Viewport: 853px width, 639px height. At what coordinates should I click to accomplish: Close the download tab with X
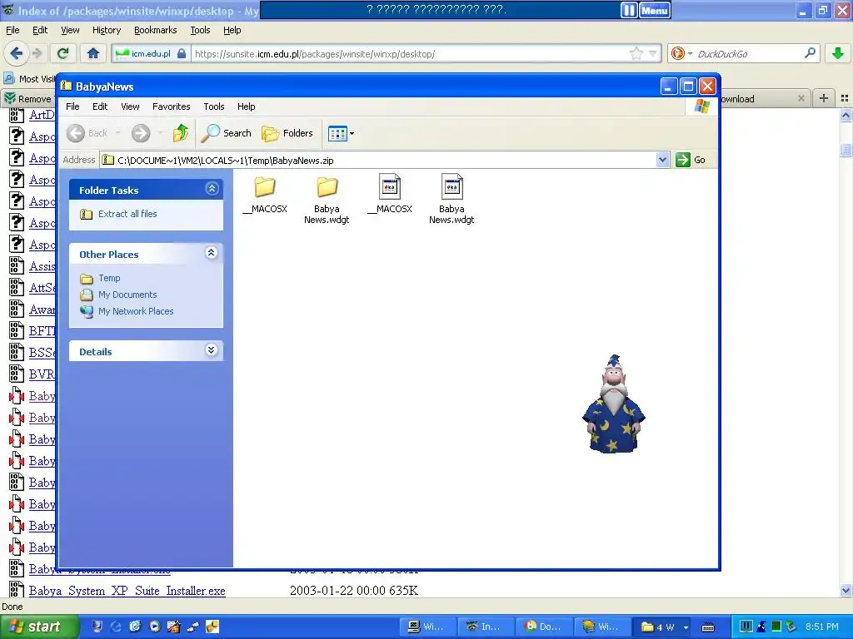801,98
